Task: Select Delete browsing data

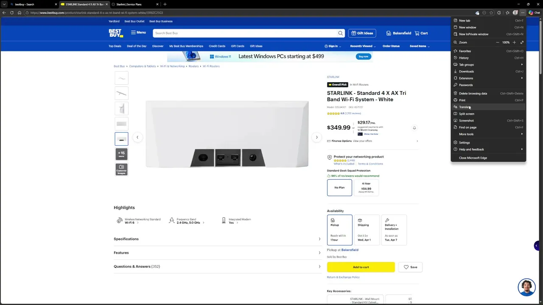Action: (488, 93)
